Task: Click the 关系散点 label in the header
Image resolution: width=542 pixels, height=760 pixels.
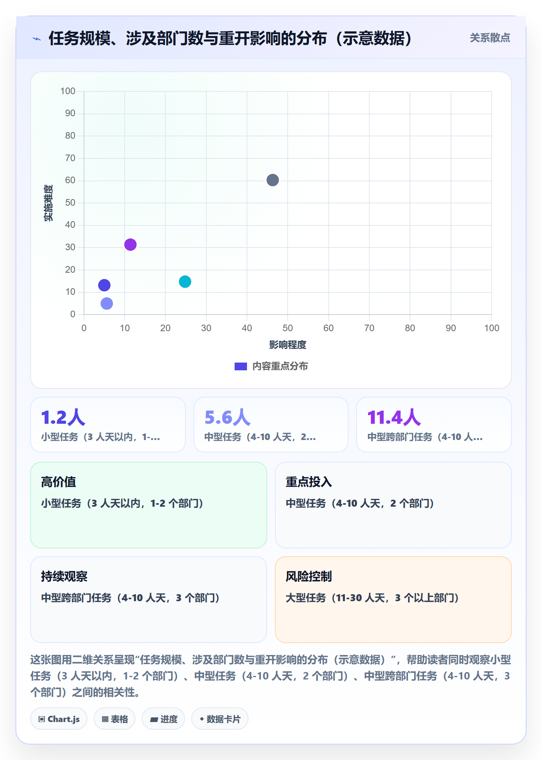Action: coord(490,38)
